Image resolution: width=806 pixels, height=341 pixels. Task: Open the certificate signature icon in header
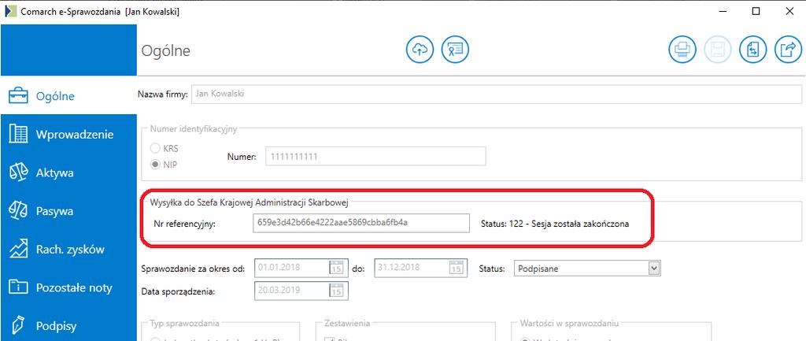(x=455, y=50)
